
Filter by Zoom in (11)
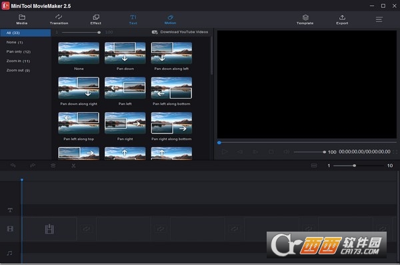[18, 61]
